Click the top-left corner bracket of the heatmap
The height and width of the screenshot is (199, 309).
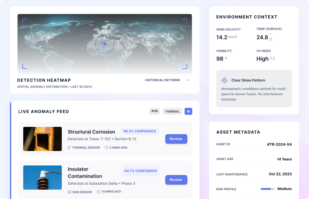click(24, 21)
